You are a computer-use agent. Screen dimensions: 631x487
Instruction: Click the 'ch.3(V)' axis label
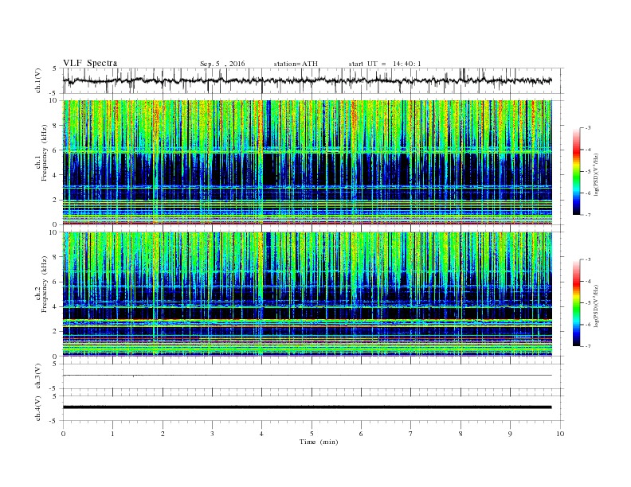37,376
